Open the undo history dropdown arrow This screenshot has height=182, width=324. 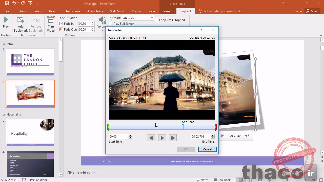[x=18, y=4]
